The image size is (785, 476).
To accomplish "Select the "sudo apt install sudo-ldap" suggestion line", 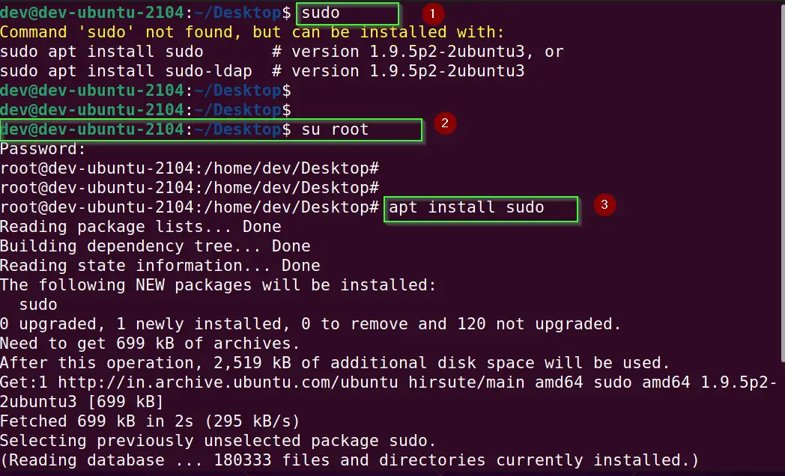I will tap(126, 71).
